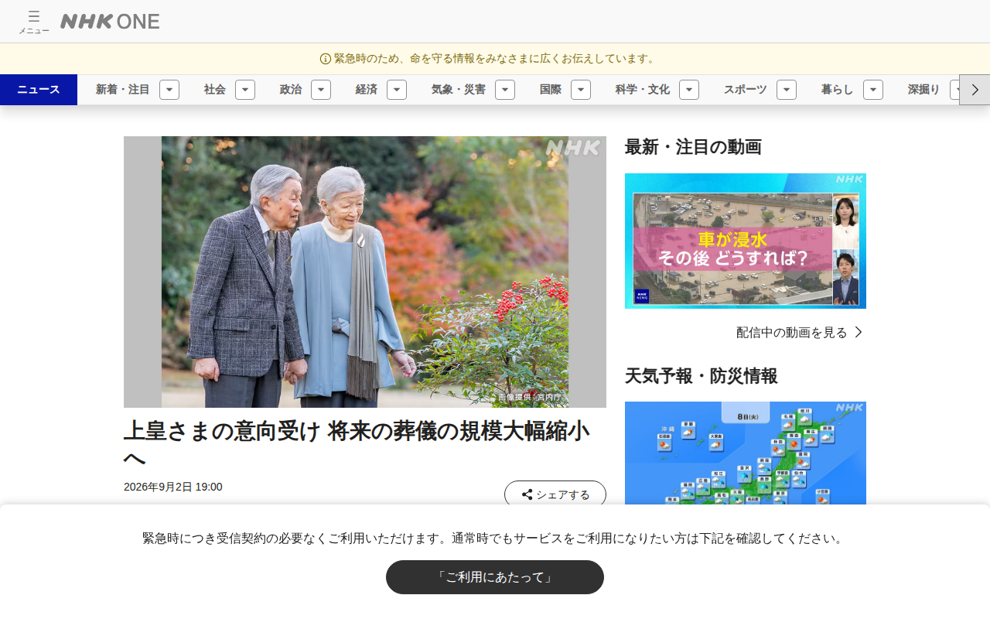Viewport: 990px width, 619px height.
Task: Select the 科学・文化 menu item
Action: (643, 90)
